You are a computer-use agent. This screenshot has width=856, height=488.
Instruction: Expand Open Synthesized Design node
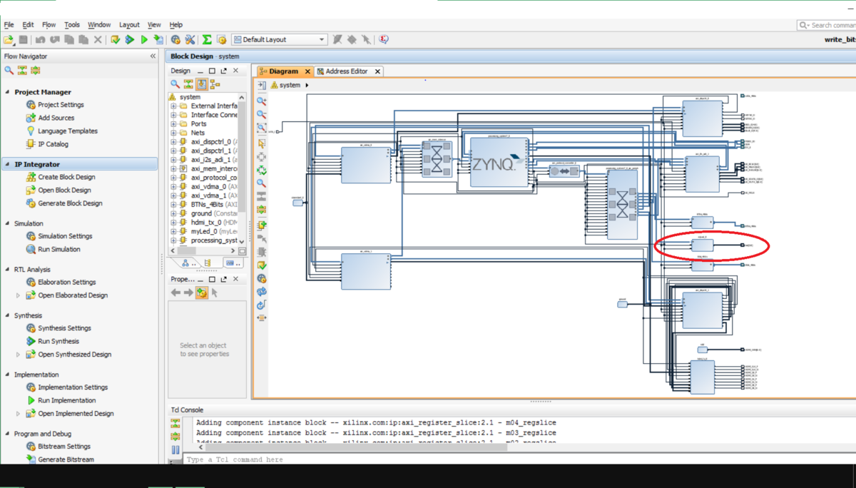(19, 355)
